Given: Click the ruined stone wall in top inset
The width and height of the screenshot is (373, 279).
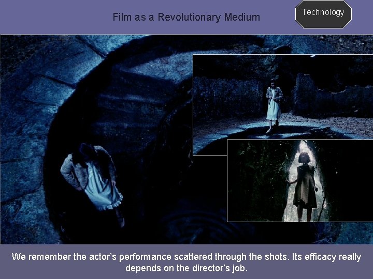Looking at the screenshot, I should coord(332,96).
